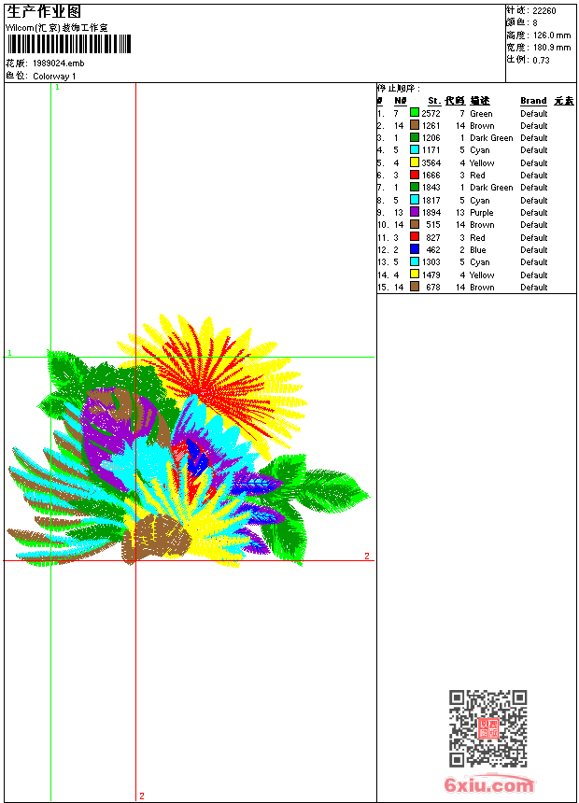Click the red swatch beside 1666
579x803 pixels.
click(415, 175)
